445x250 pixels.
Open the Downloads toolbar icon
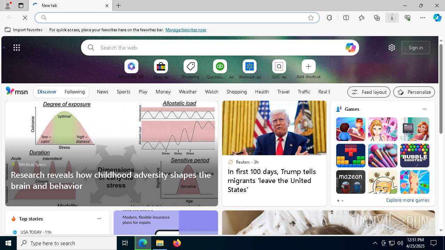(x=392, y=18)
